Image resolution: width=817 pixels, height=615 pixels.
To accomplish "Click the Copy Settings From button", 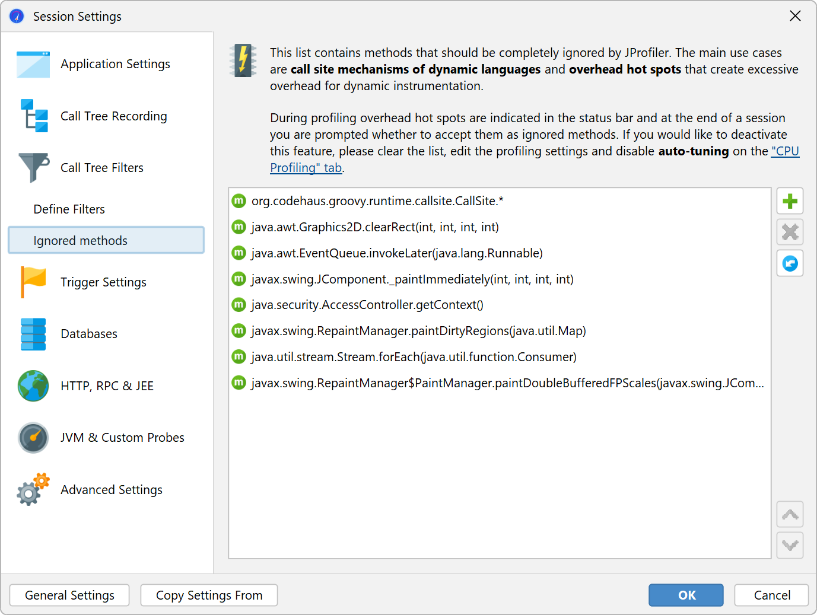I will pyautogui.click(x=209, y=595).
